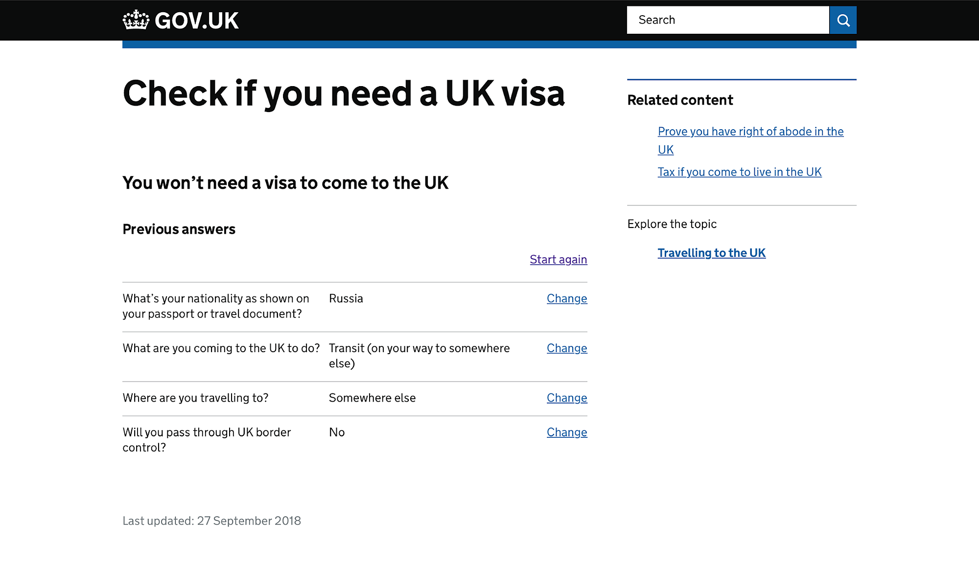Select the 'You won't need a visa' result heading

(285, 183)
